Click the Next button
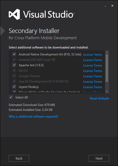 coord(99,158)
